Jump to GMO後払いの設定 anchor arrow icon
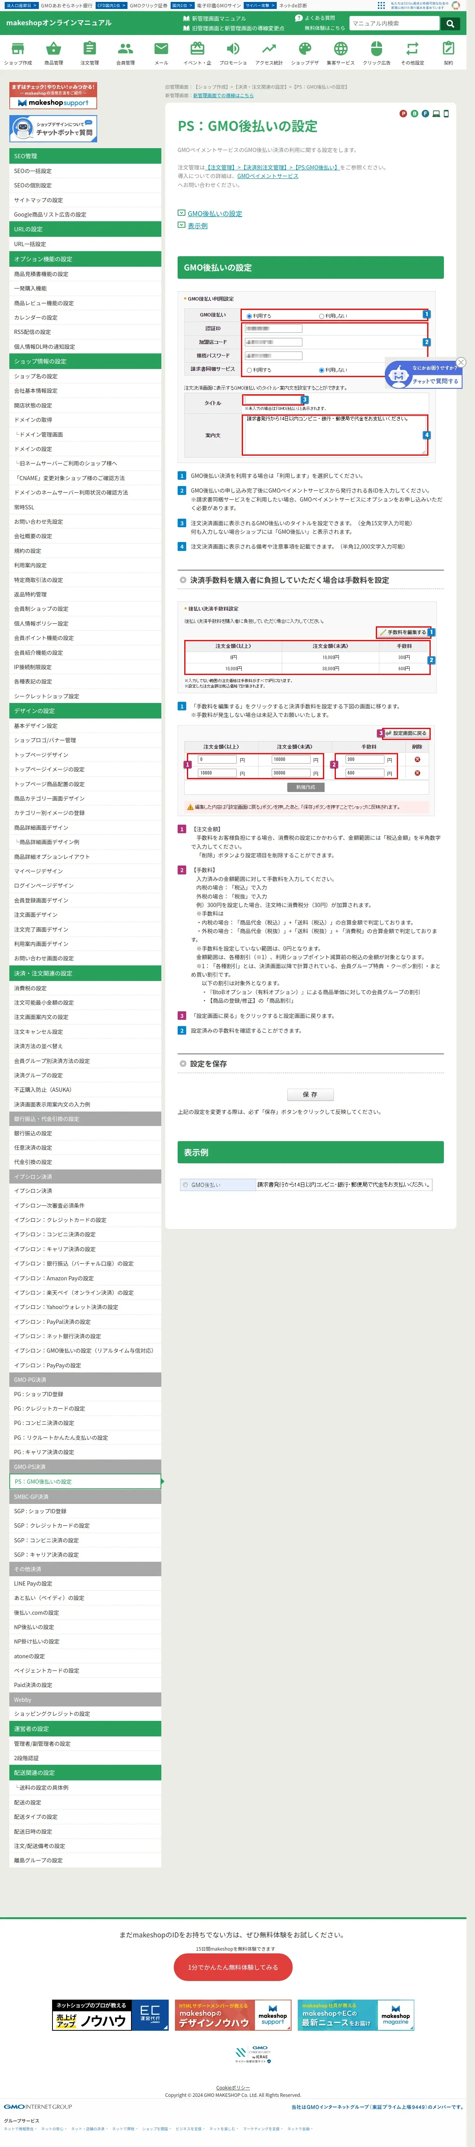 (x=181, y=213)
